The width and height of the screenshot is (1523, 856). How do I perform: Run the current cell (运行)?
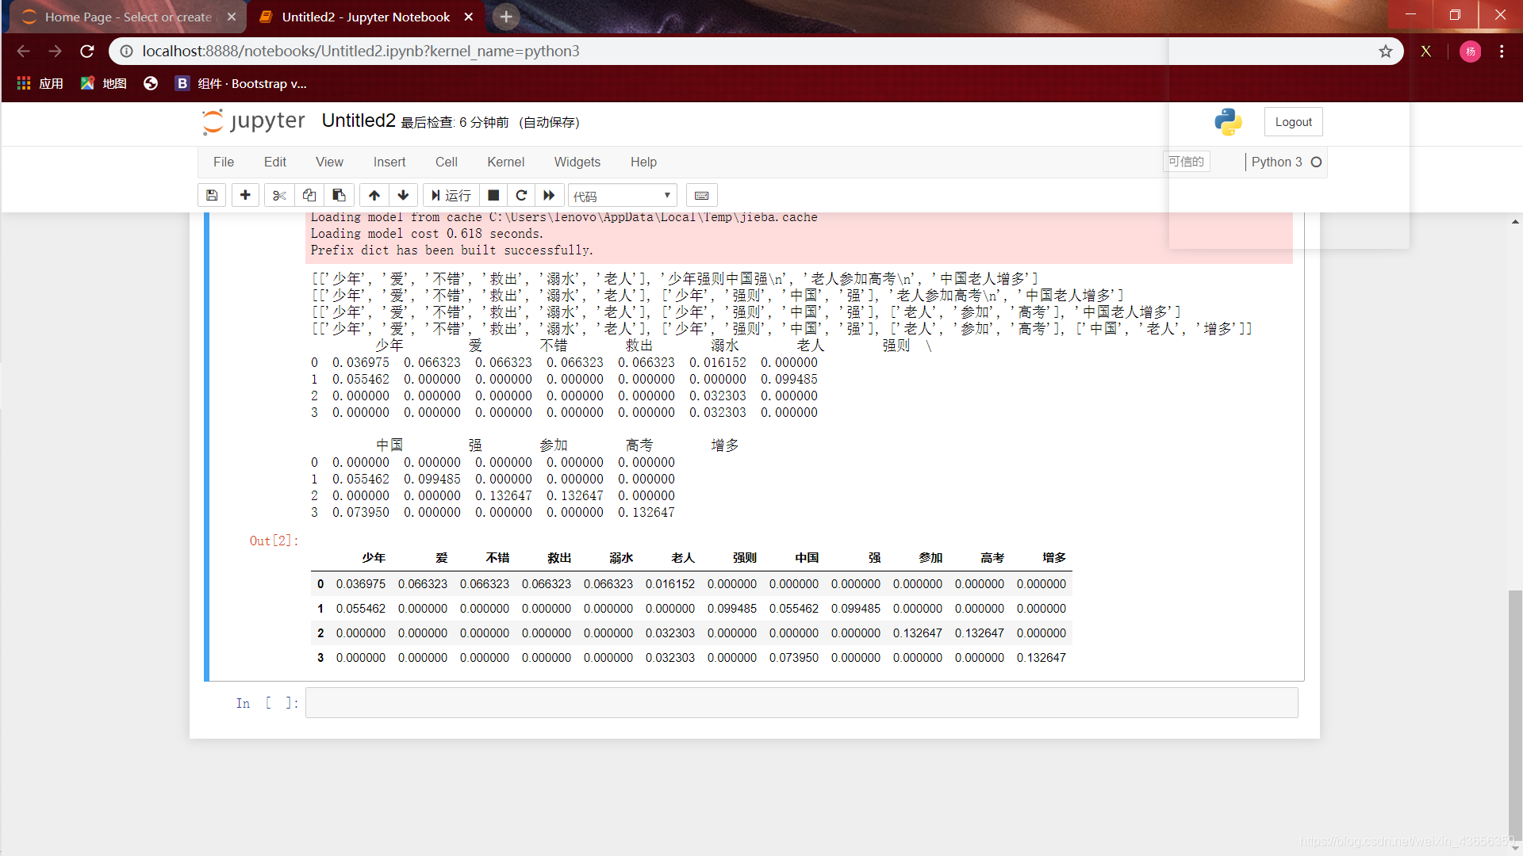(451, 195)
